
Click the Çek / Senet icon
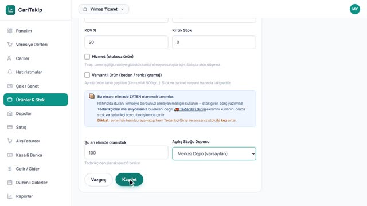(10, 86)
